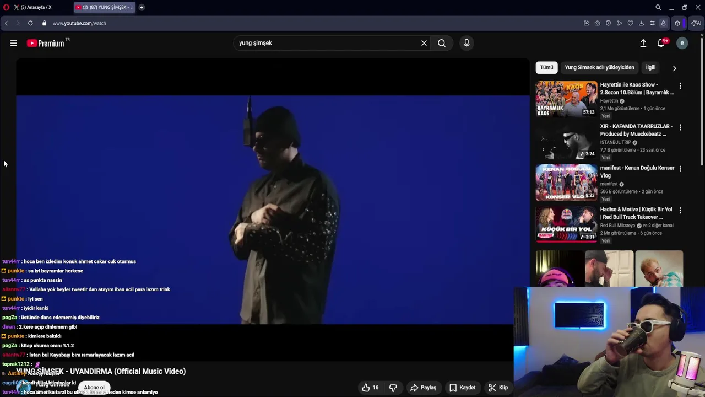The height and width of the screenshot is (397, 705).
Task: Open account avatar menu
Action: pyautogui.click(x=682, y=43)
